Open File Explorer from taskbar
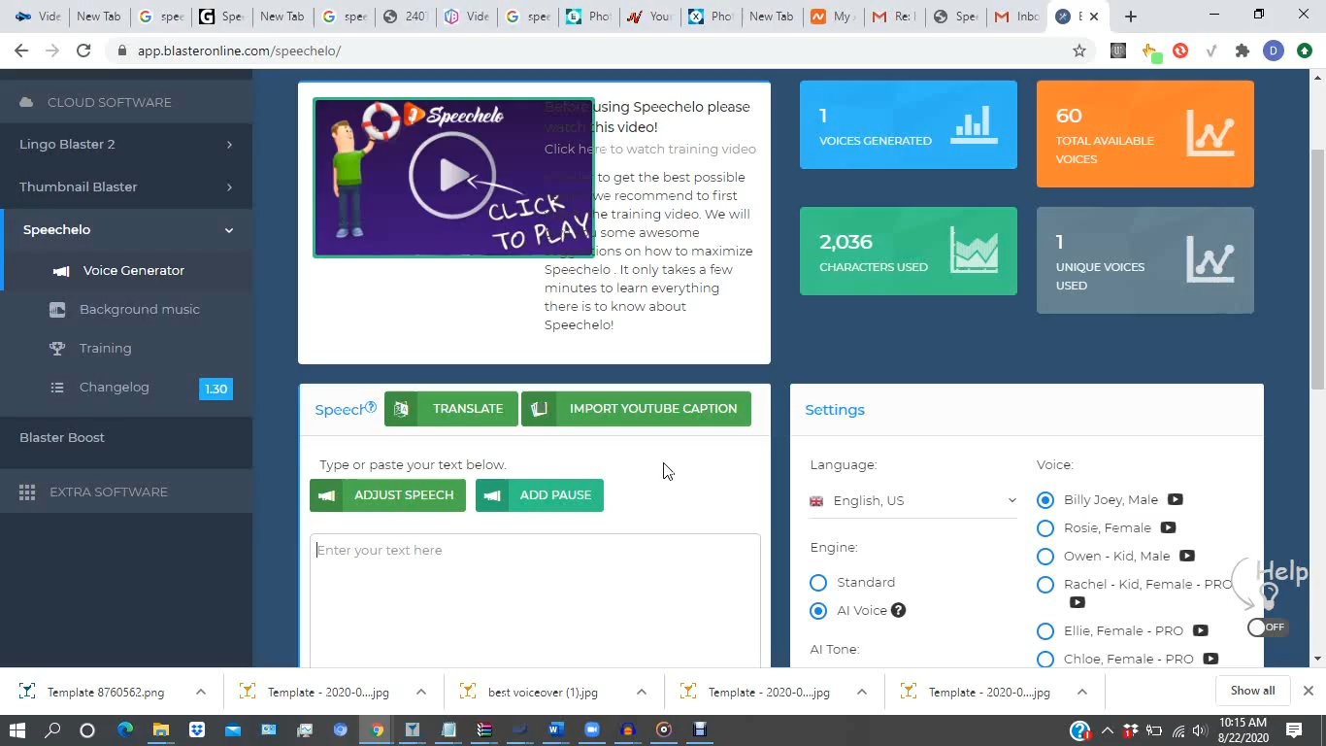This screenshot has height=746, width=1326. (161, 729)
